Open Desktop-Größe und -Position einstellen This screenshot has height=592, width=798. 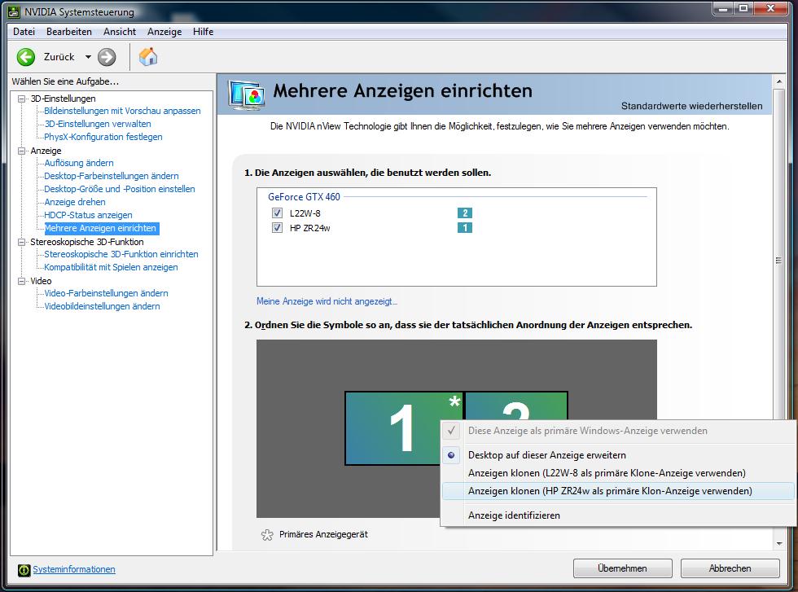(120, 189)
